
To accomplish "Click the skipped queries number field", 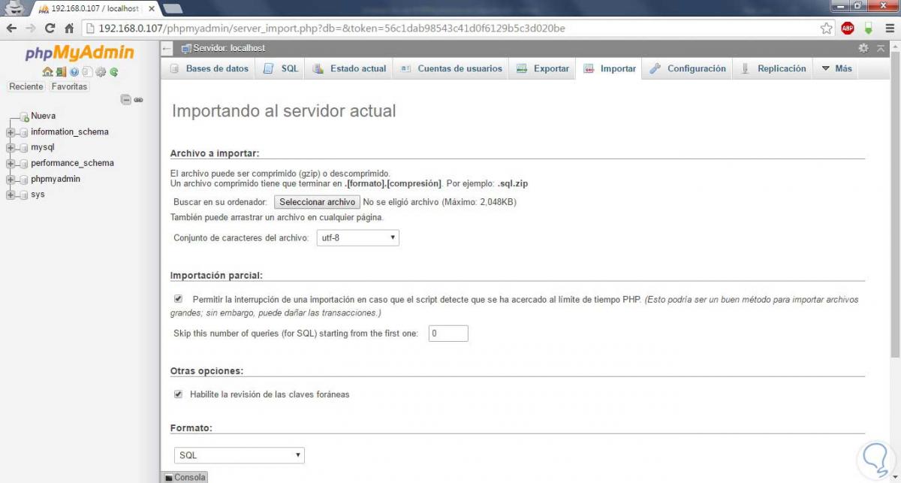I will click(447, 333).
